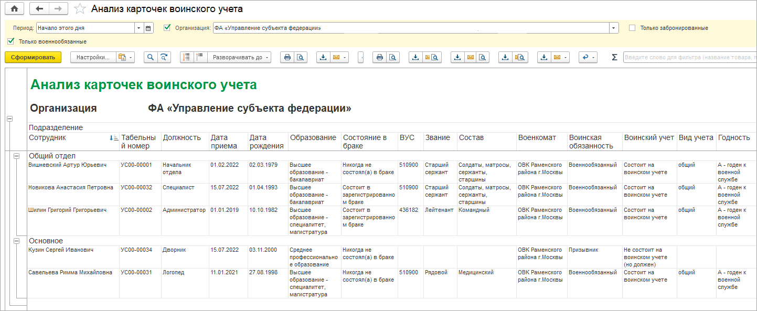Image resolution: width=757 pixels, height=311 pixels.
Task: Uncheck Только военнообязанные checkbox
Action: 11,41
